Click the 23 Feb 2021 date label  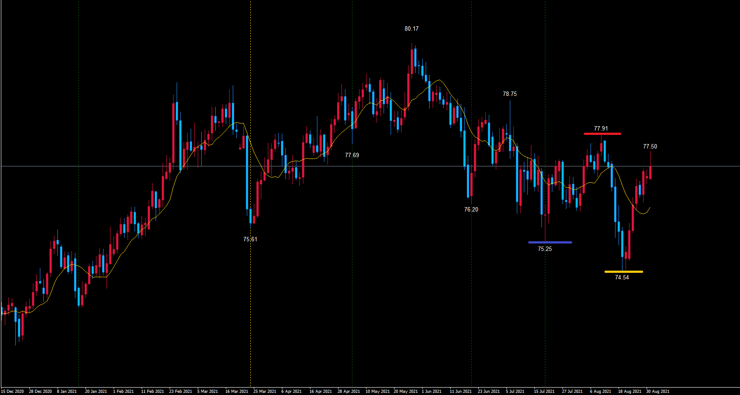point(180,391)
